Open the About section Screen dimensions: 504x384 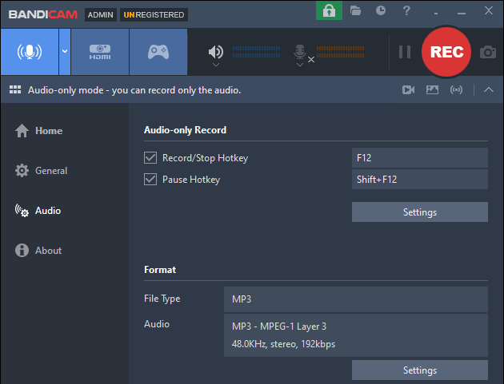point(38,251)
